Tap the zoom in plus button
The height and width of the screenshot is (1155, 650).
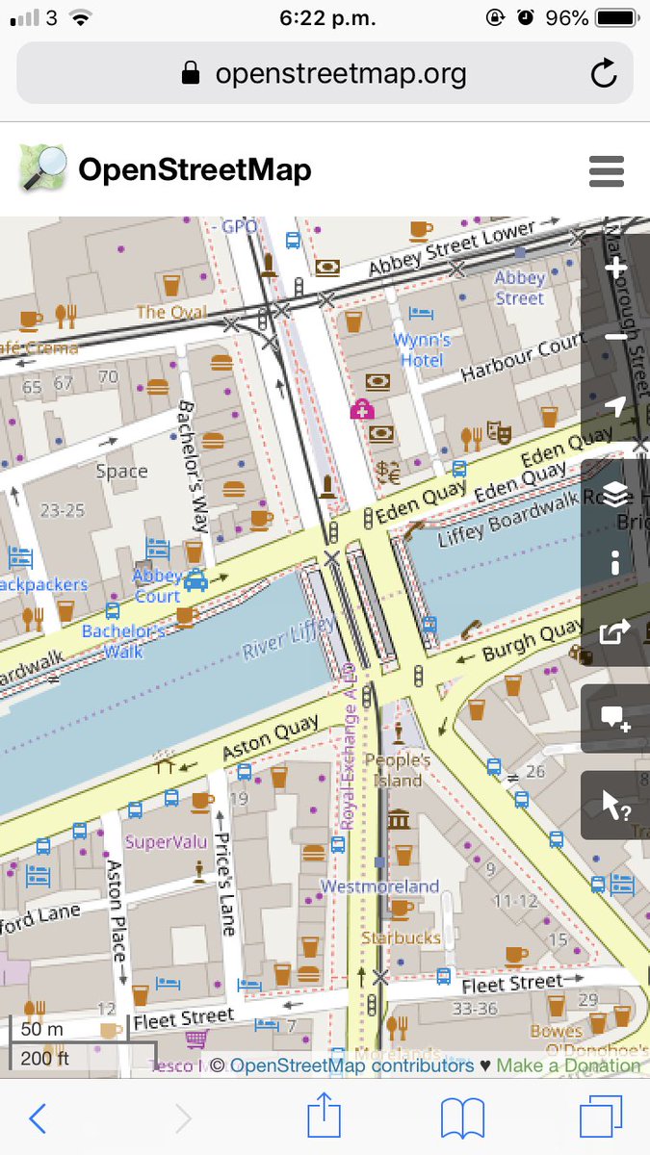tap(615, 268)
